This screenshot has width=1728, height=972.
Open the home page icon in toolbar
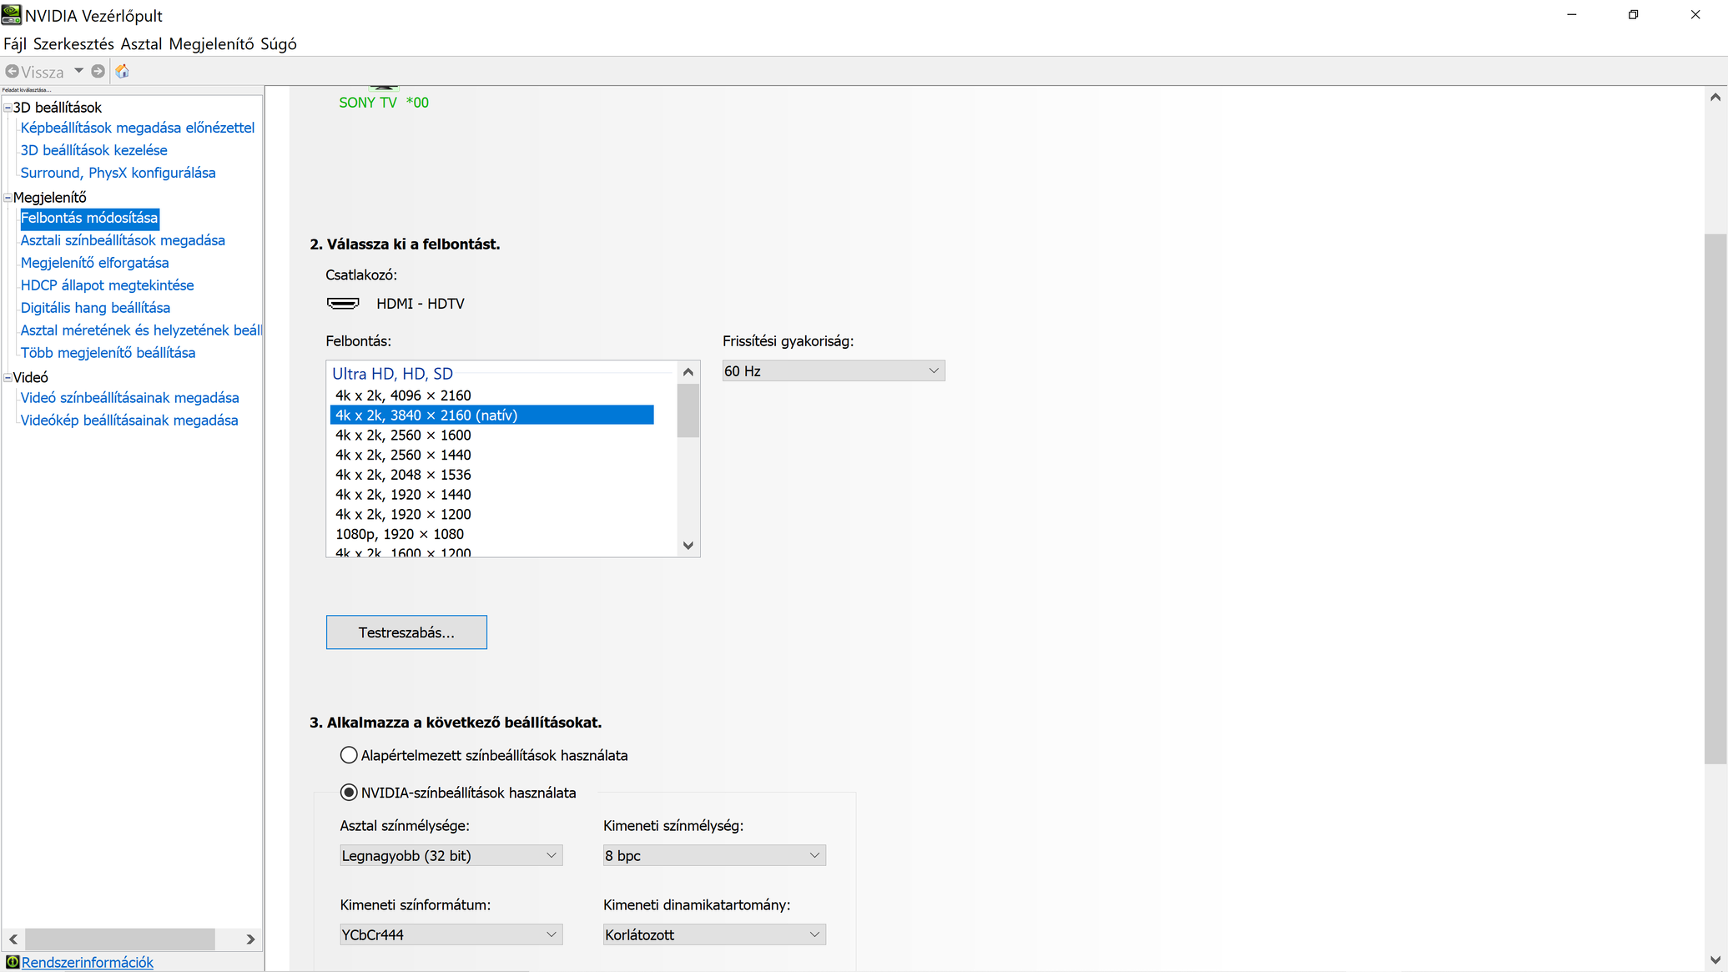[x=122, y=72]
